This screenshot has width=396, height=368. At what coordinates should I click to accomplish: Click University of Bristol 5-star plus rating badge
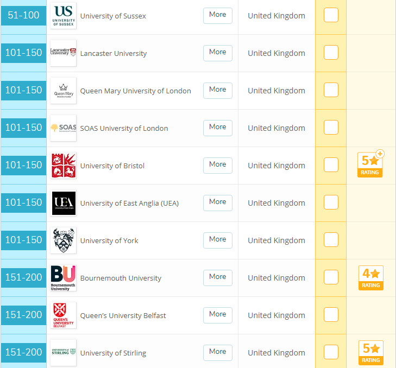pyautogui.click(x=370, y=165)
